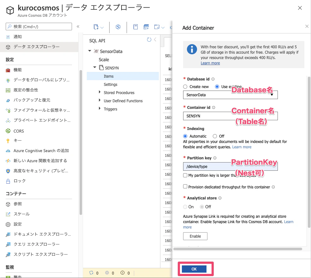Select Items under SENSYN
311x278 pixels.
(123, 76)
